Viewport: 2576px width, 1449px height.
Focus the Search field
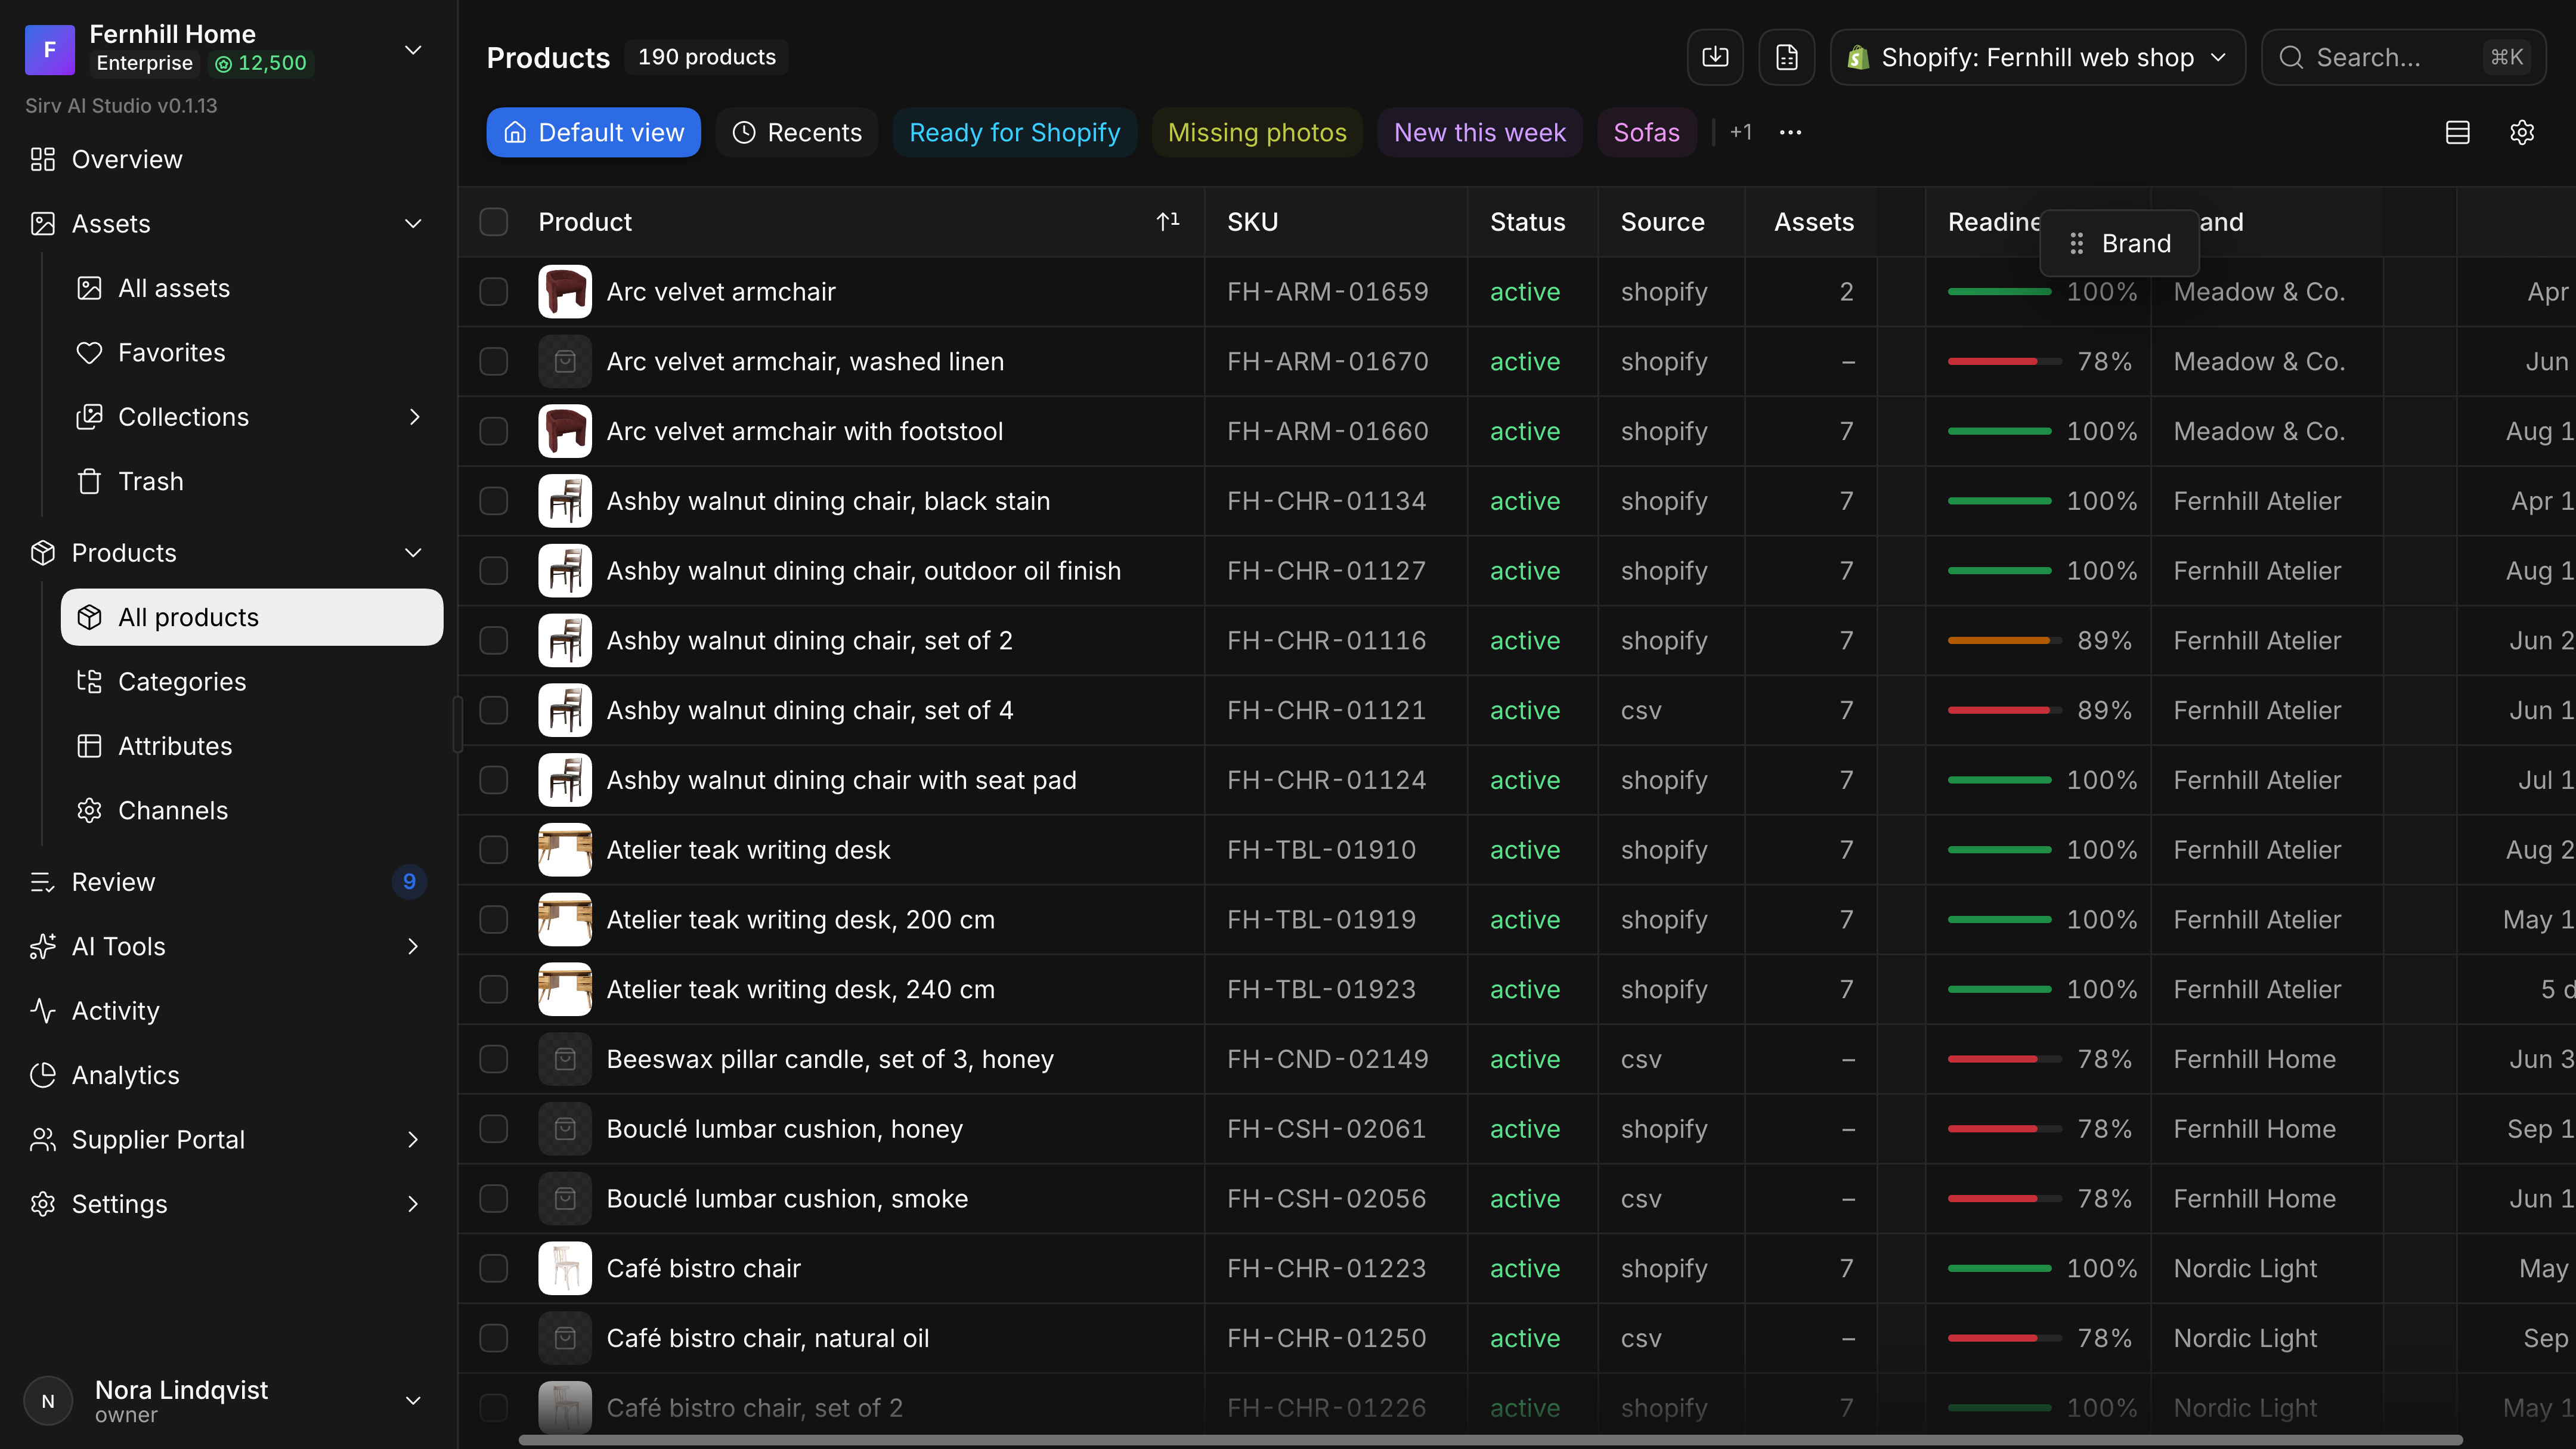(x=2403, y=57)
